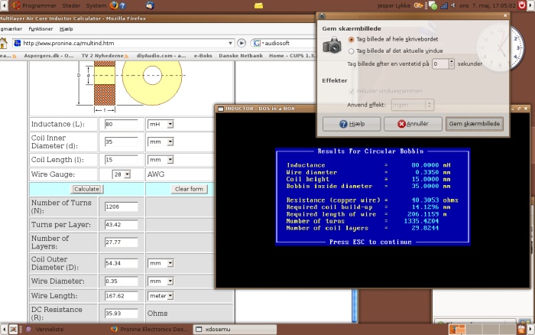Click the Firefox home icon

point(3,44)
